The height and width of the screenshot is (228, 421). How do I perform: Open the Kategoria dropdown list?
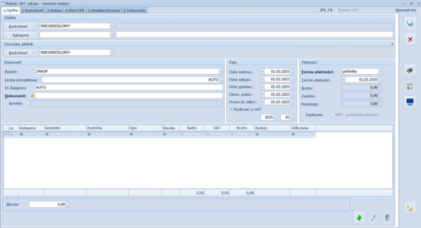[x=112, y=34]
